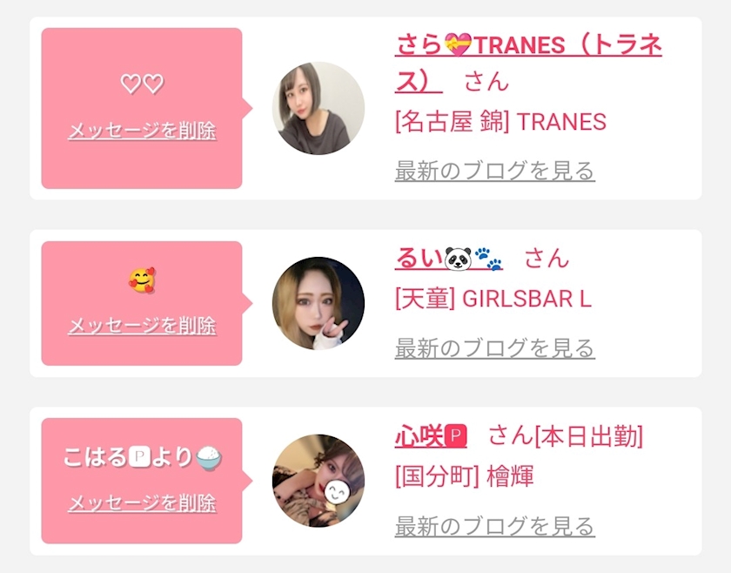Click the red P badge beside 心咲

(457, 436)
